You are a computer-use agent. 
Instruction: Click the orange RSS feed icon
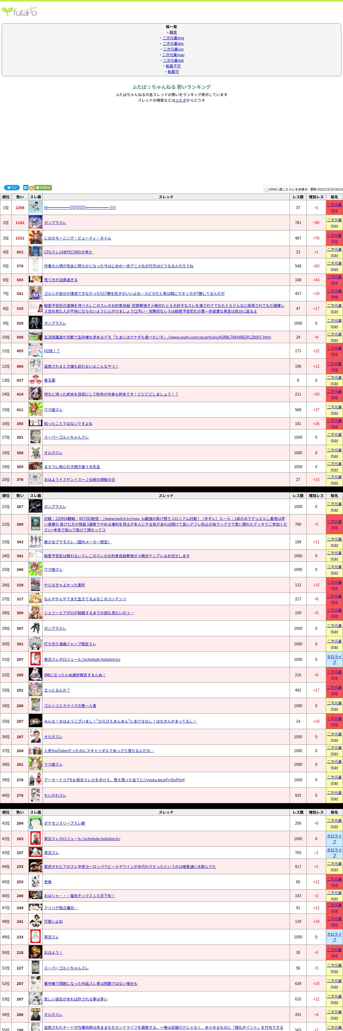(x=32, y=188)
